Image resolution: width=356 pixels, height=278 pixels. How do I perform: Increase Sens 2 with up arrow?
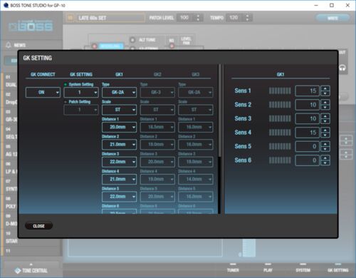tap(325, 103)
